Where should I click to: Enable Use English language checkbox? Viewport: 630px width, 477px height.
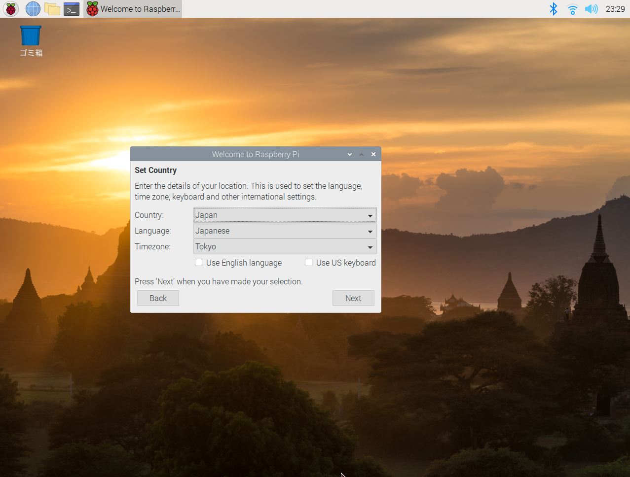point(199,263)
